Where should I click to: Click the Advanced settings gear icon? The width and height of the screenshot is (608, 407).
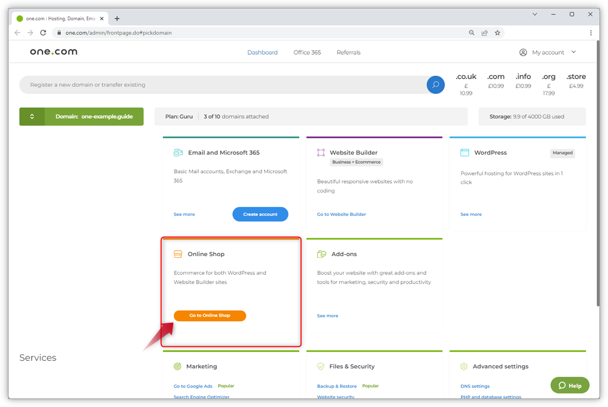(464, 366)
